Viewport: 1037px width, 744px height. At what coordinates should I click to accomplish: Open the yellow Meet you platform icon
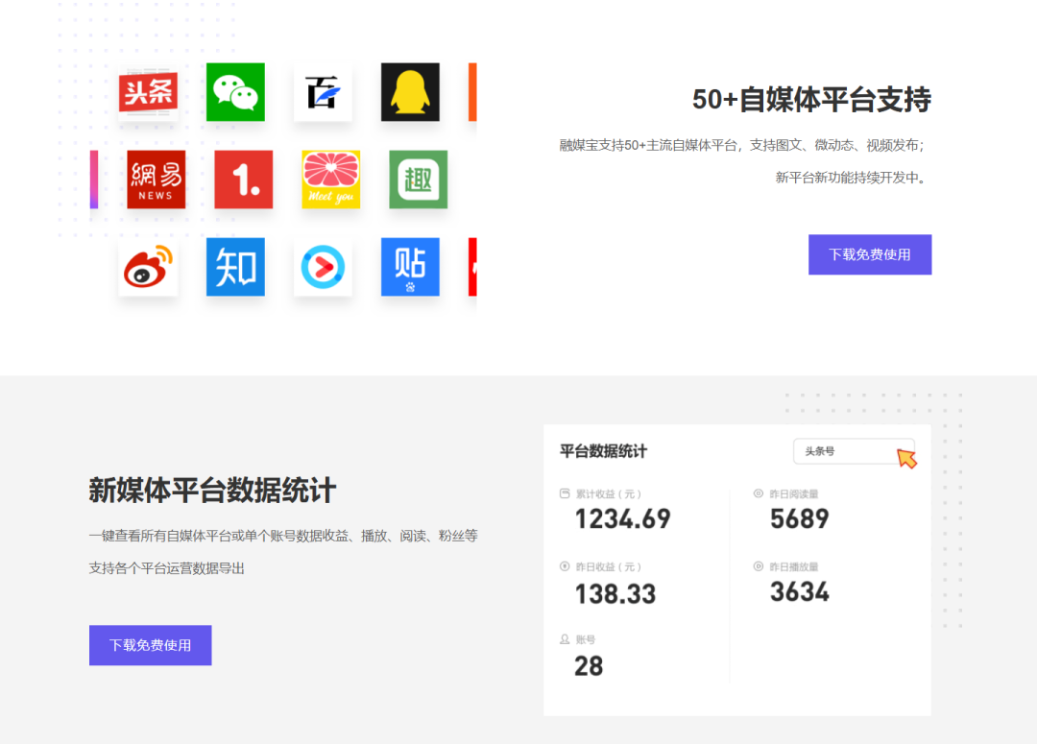[x=330, y=180]
